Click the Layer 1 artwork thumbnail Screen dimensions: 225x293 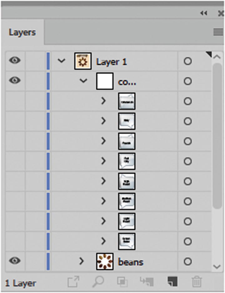click(82, 61)
